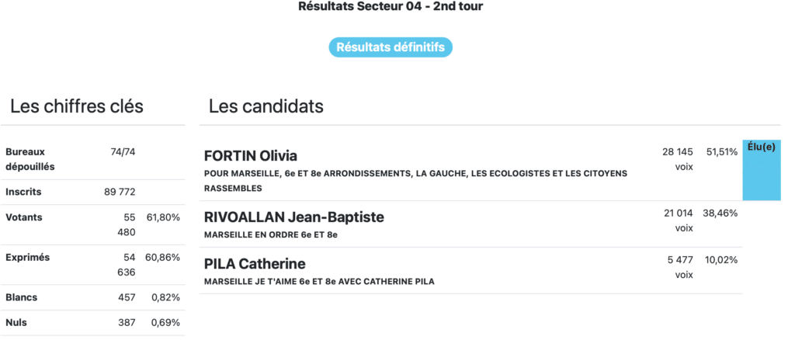The width and height of the screenshot is (795, 340).
Task: Click the Les candidats heading
Action: coord(266,106)
